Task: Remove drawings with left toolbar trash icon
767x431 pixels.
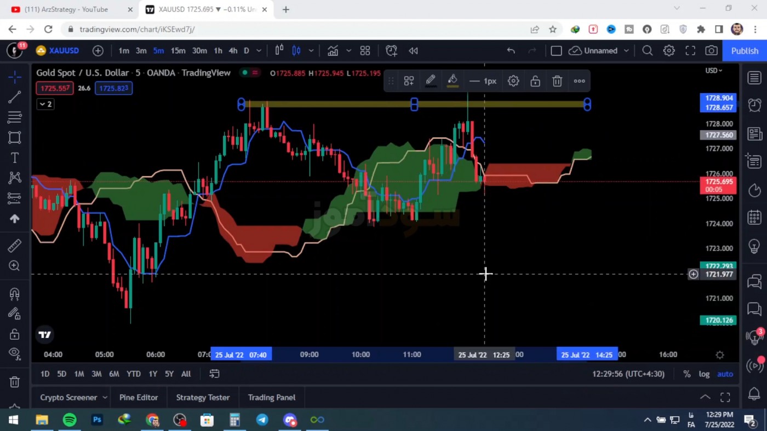Action: (15, 381)
